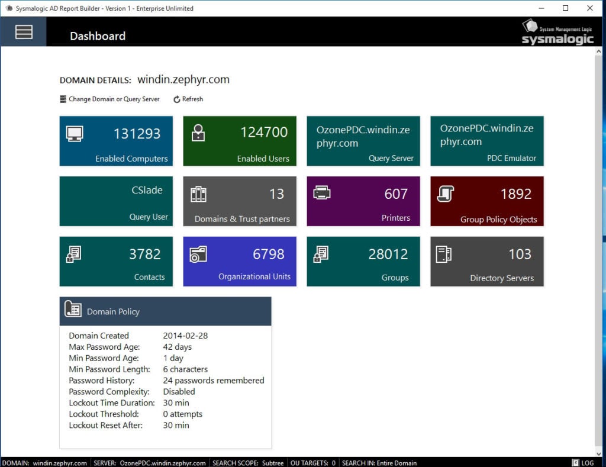Click the SEARCH SCOPE Subtree status entry
The width and height of the screenshot is (606, 467).
tap(248, 463)
